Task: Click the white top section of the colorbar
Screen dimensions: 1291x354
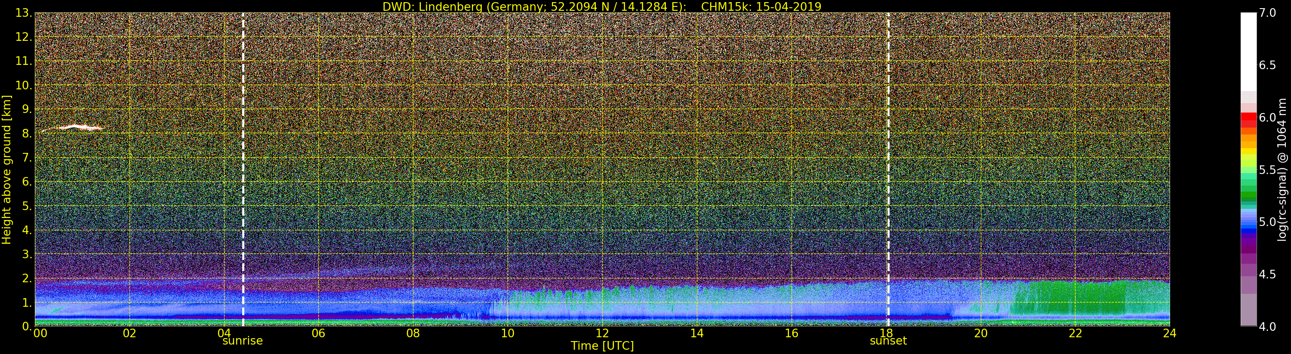Action: (x=1248, y=52)
